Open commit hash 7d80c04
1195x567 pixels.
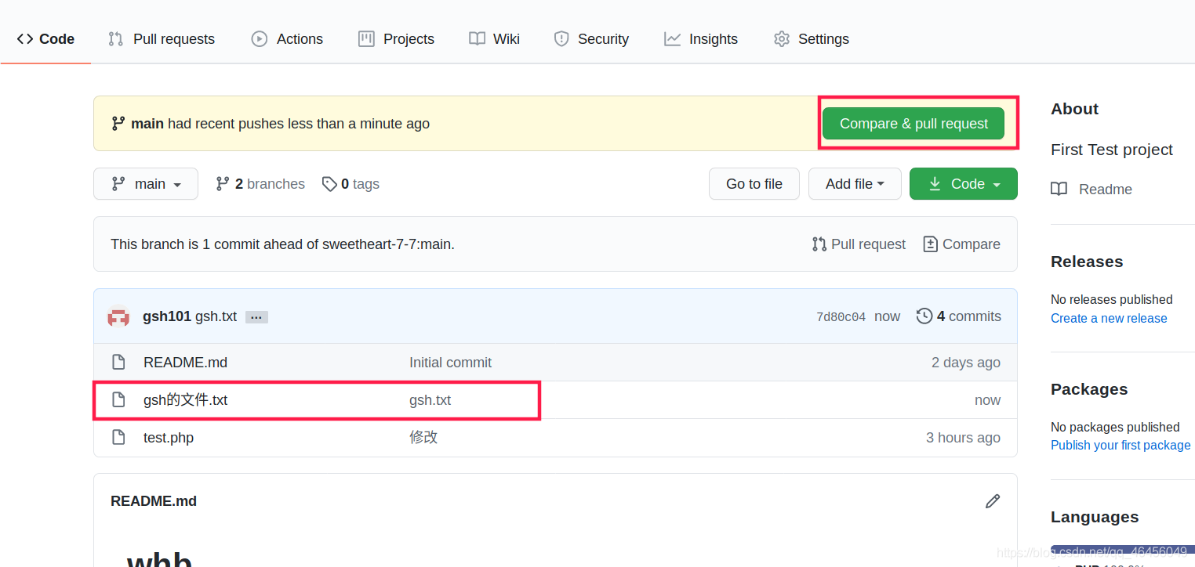841,317
